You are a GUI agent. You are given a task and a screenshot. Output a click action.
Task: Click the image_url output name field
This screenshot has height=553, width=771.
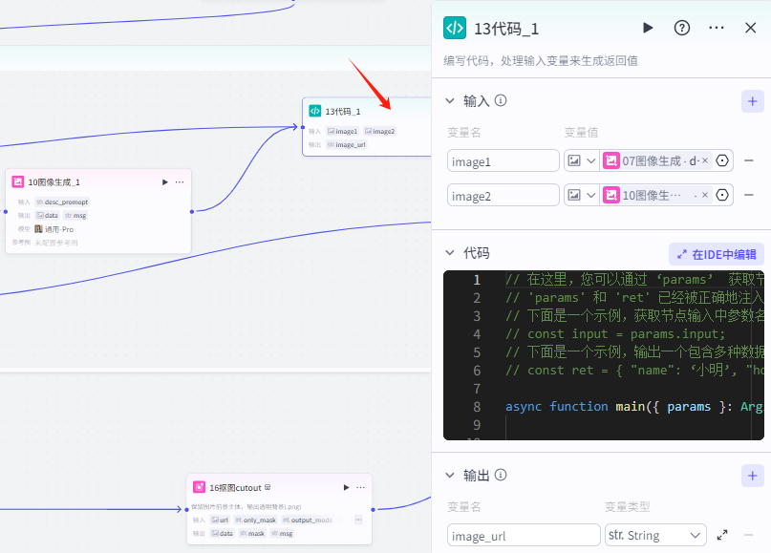point(522,535)
